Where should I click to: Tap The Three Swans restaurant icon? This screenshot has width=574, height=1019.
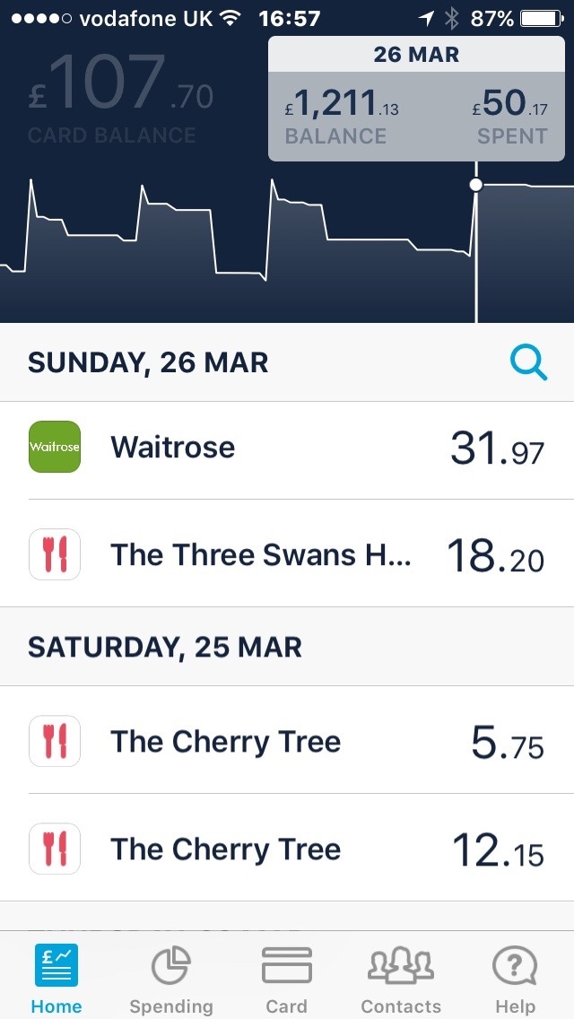point(55,554)
